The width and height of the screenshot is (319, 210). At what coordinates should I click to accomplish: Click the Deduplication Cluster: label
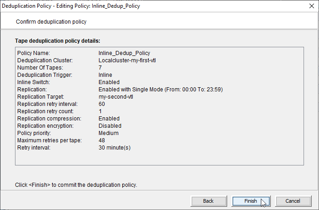coord(45,60)
